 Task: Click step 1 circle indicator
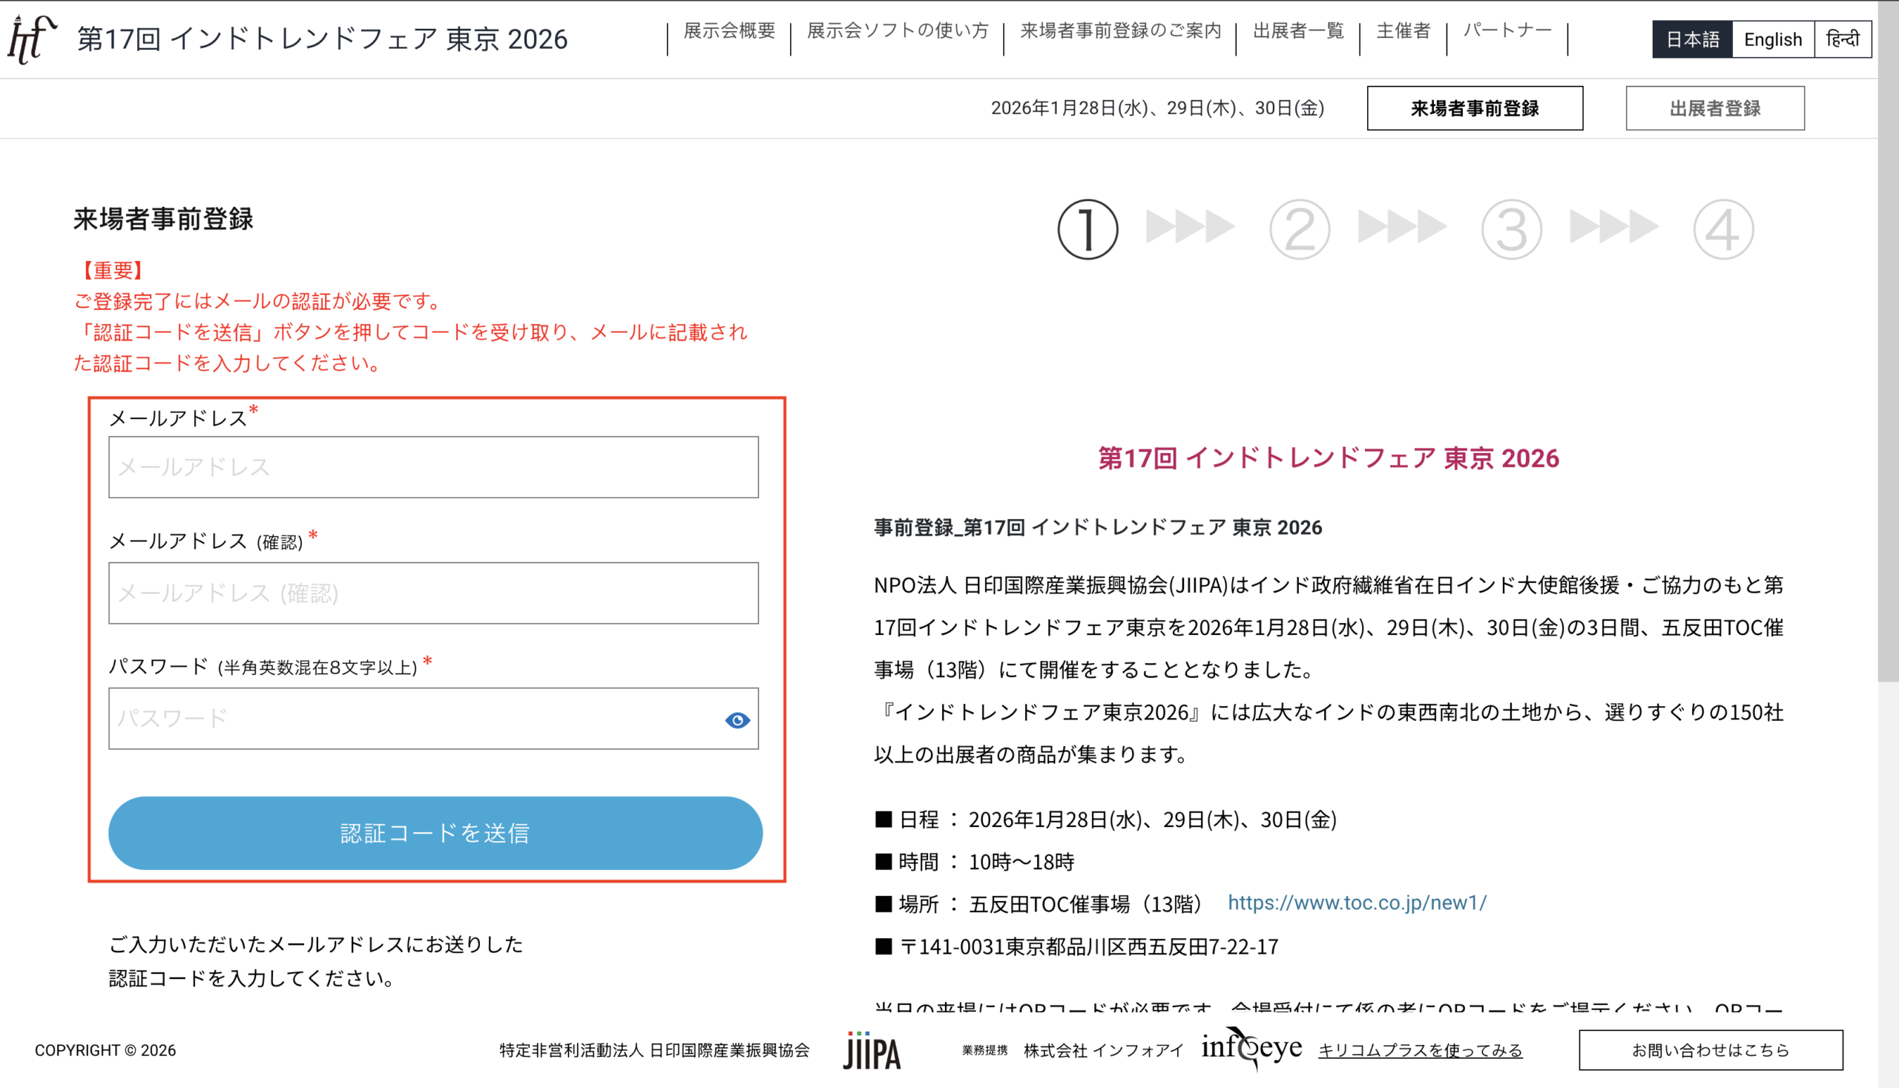click(1087, 229)
